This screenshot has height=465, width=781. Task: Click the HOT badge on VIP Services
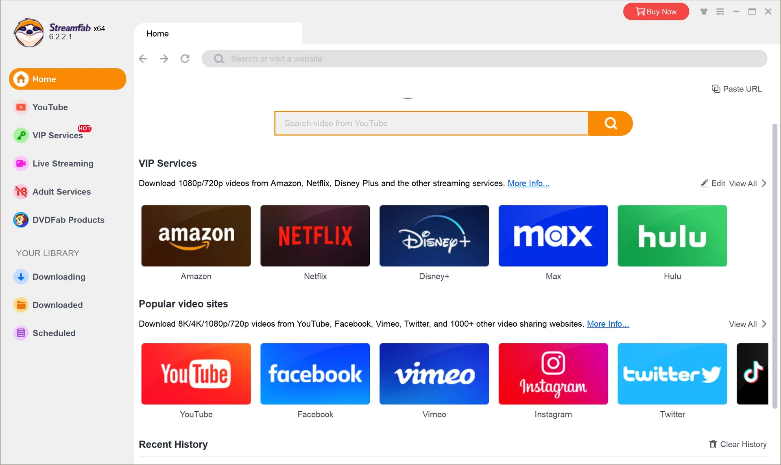tap(85, 128)
